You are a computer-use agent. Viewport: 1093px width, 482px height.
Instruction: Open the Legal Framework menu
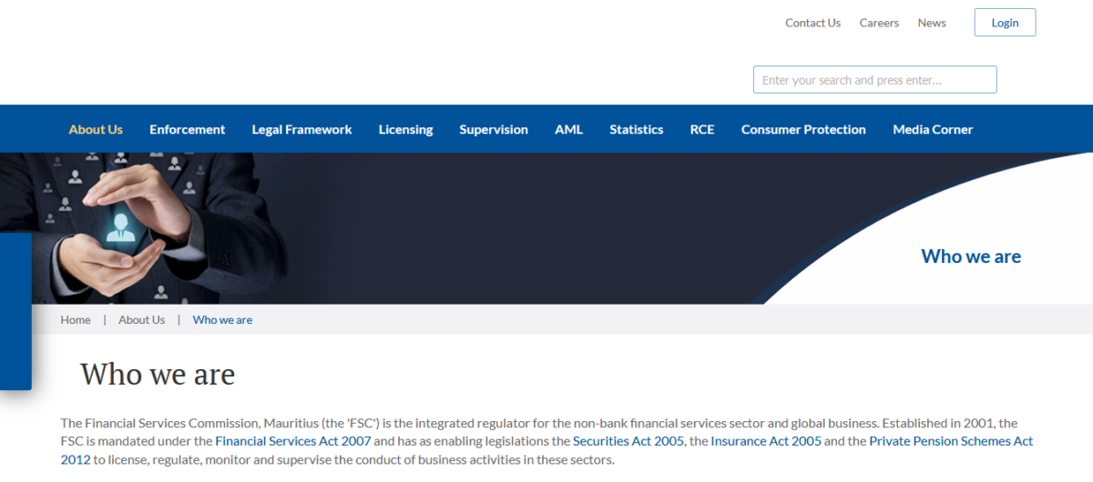[x=301, y=129]
